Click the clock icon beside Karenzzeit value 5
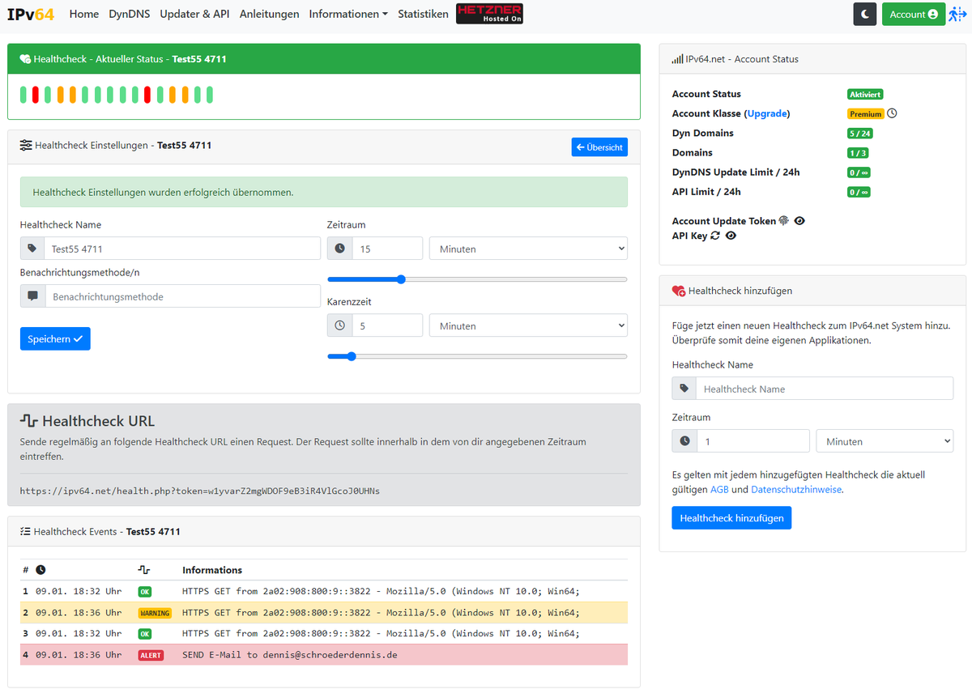The height and width of the screenshot is (689, 972). [339, 325]
